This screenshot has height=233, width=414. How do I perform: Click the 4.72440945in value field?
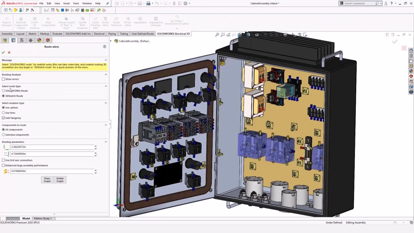[x=52, y=154]
